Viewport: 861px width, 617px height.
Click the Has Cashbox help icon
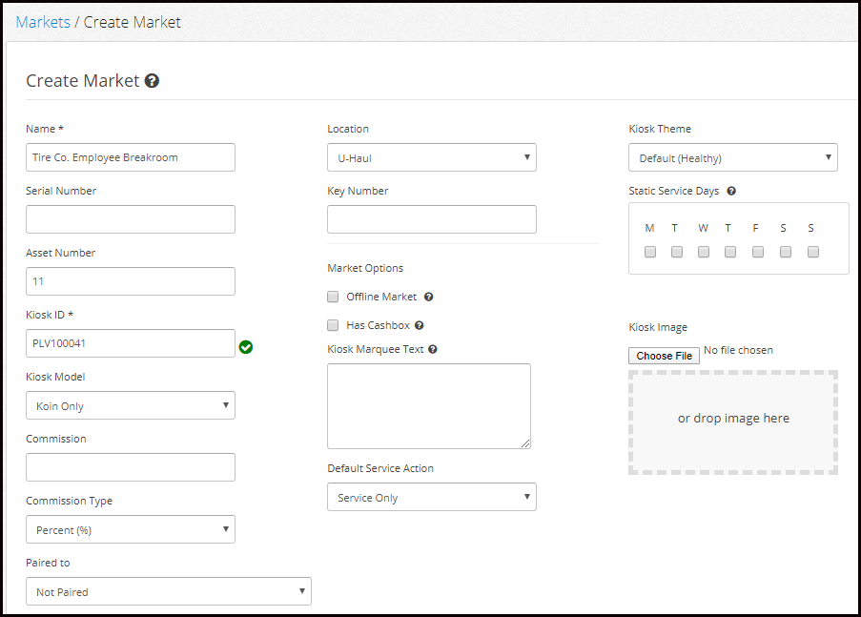pos(419,325)
